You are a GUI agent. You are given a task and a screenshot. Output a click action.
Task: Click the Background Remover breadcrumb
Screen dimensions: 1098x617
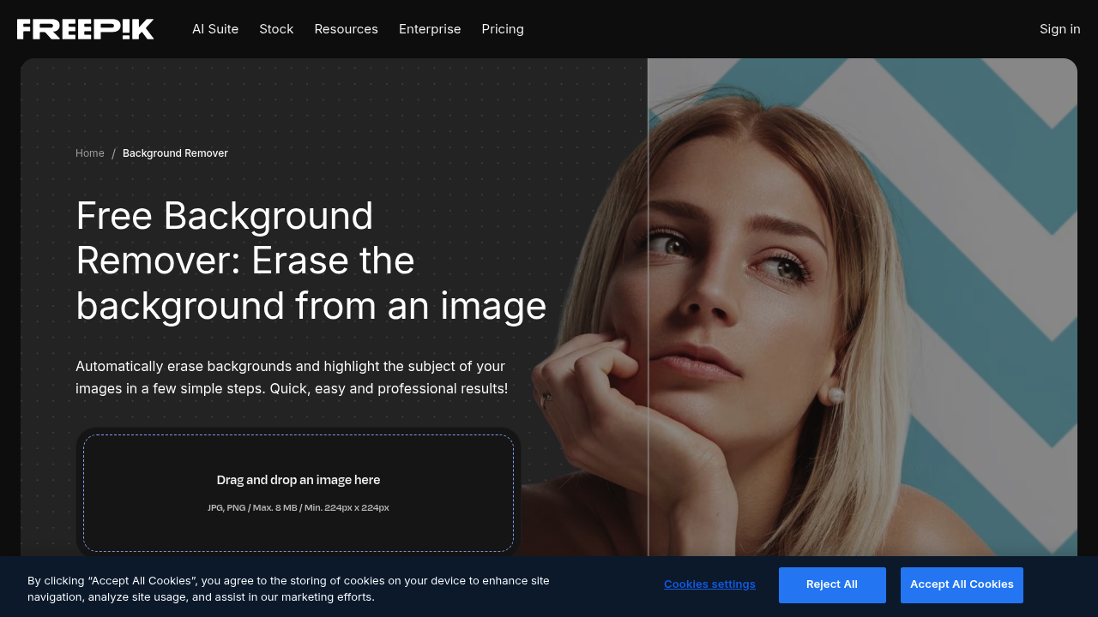click(x=175, y=153)
